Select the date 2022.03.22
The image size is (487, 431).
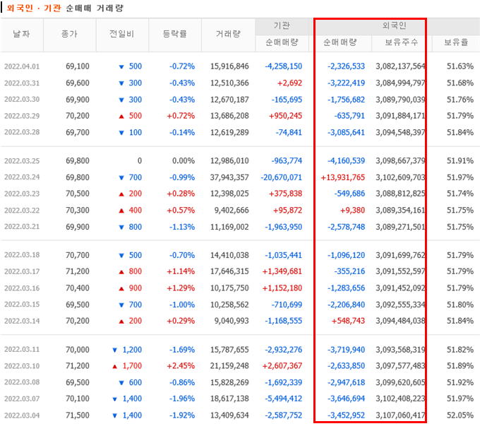pos(22,211)
